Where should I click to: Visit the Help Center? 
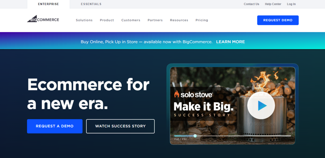[273, 4]
